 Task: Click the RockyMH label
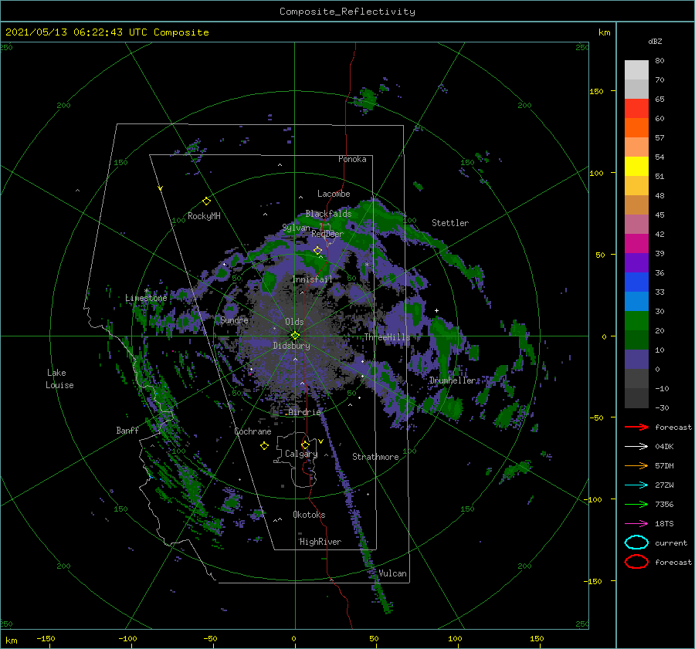[204, 216]
